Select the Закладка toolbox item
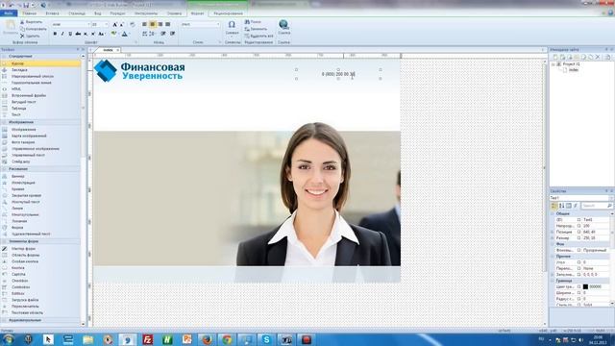The height and width of the screenshot is (346, 615). pyautogui.click(x=19, y=70)
